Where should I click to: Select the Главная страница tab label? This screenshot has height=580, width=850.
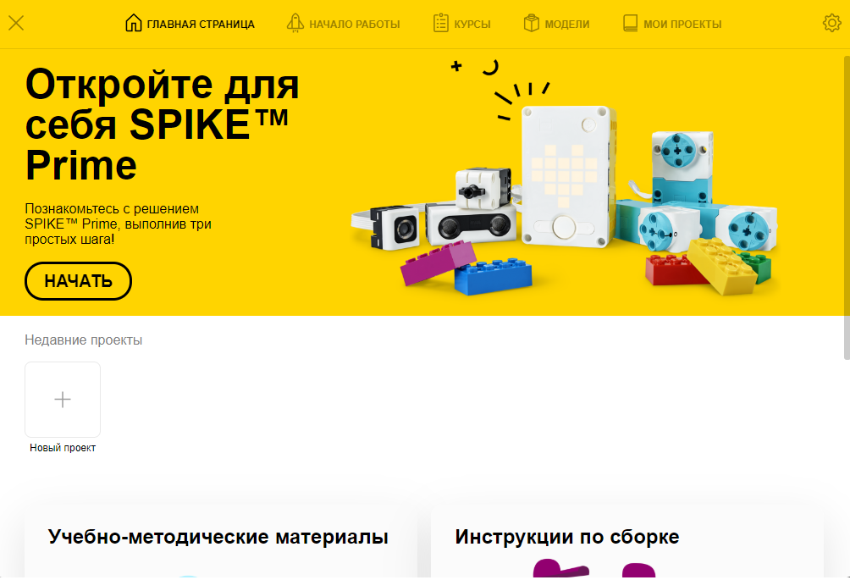[201, 25]
